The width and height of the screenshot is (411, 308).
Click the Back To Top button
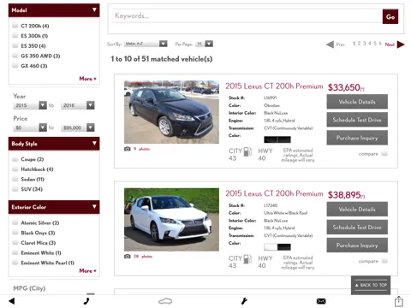(x=371, y=285)
